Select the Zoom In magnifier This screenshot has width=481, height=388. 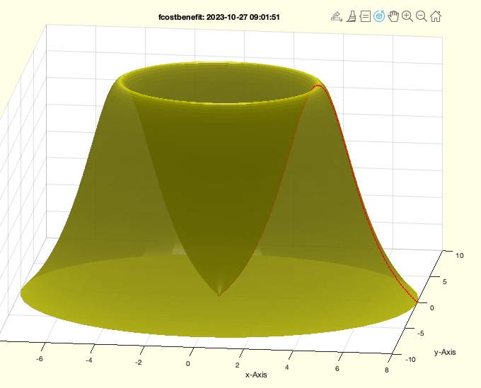coord(407,16)
